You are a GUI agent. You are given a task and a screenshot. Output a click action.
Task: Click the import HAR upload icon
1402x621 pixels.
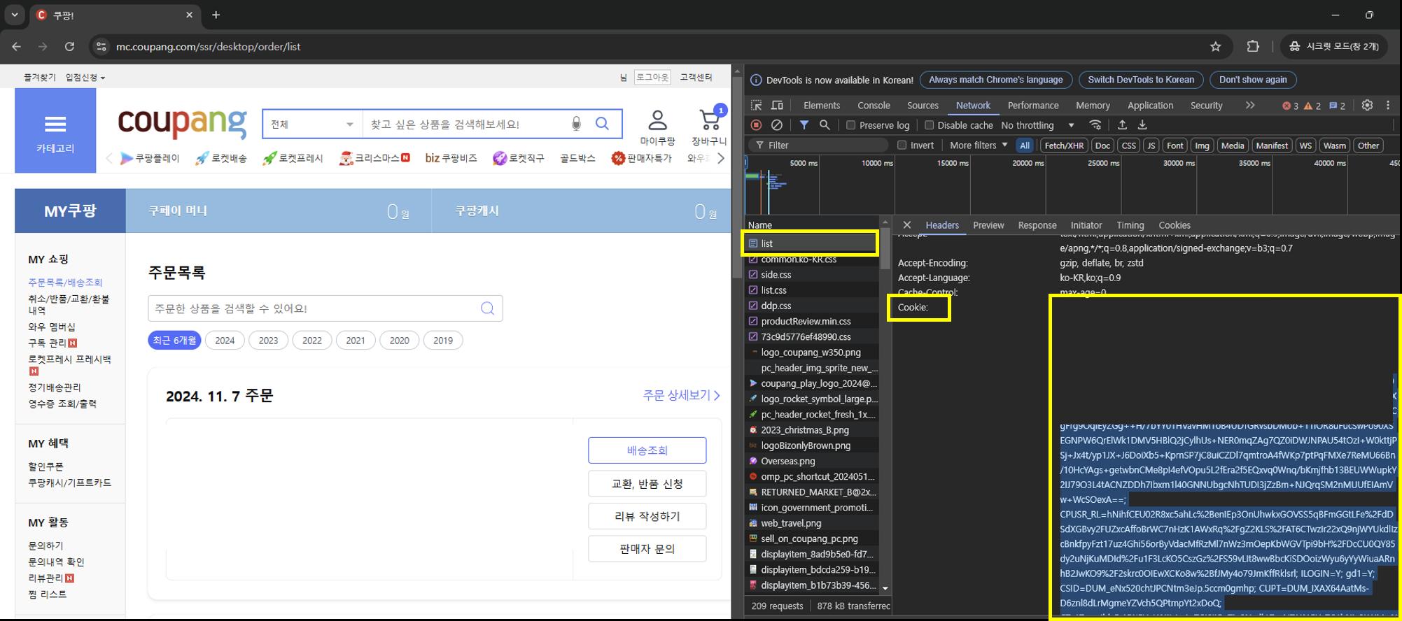tap(1122, 125)
